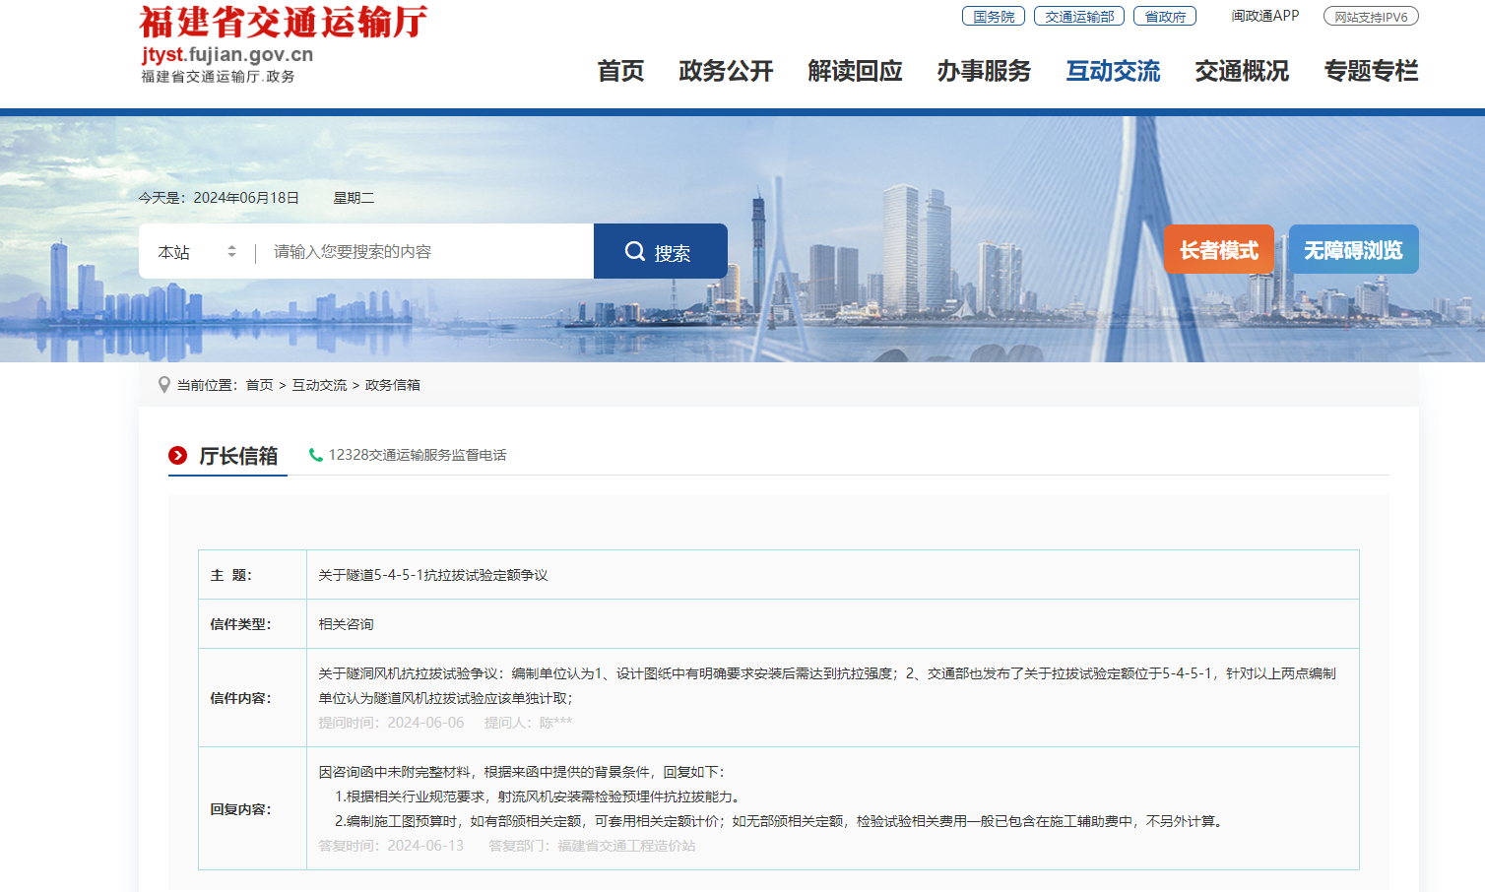Click the 交通运输部 link
Viewport: 1485px width, 892px height.
coord(1079,16)
